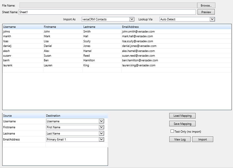The image size is (233, 168).
Task: Select mark.hall@versadev.com email cell
Action: [x=176, y=36]
